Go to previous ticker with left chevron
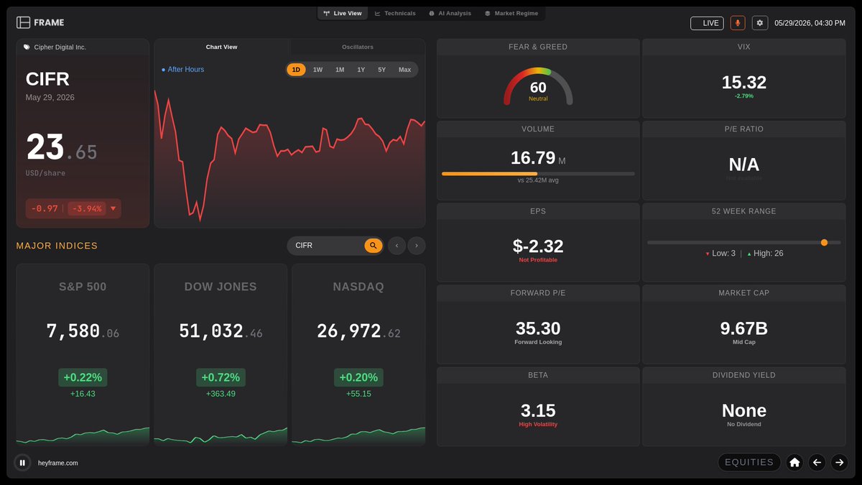This screenshot has height=485, width=862. tap(397, 246)
